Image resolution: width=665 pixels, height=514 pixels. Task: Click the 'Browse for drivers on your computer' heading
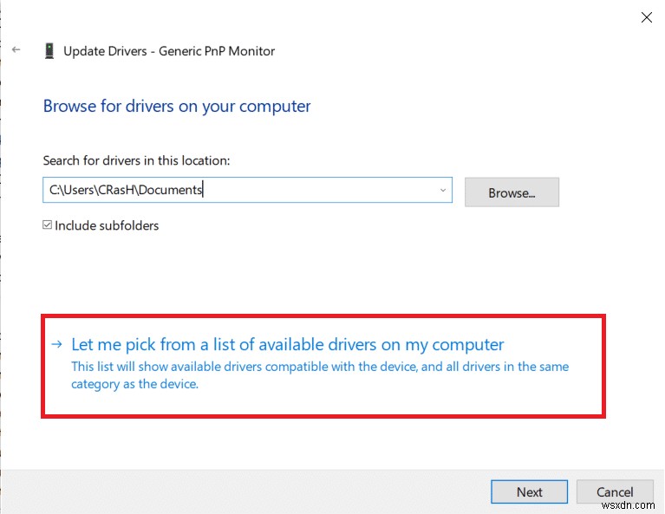click(177, 107)
